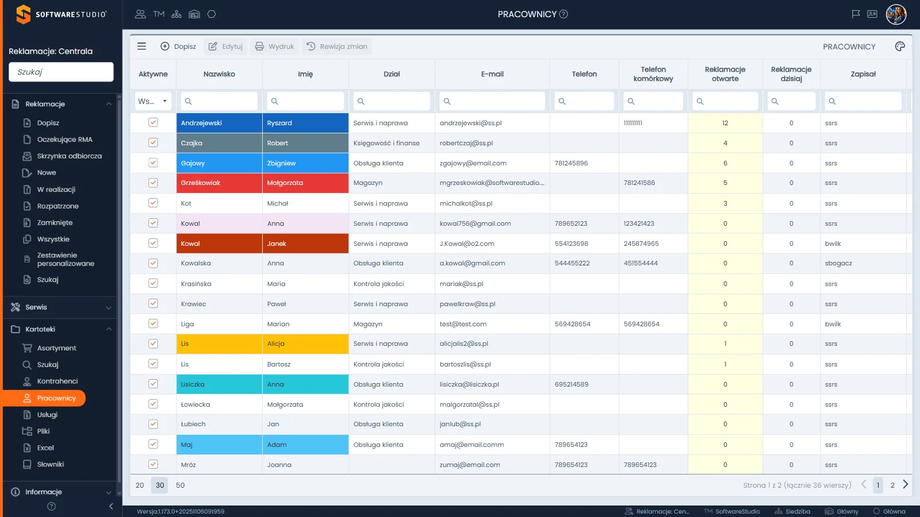Toggle Aktywne checkbox for Lisiczka row
Image resolution: width=920 pixels, height=517 pixels.
(x=153, y=384)
